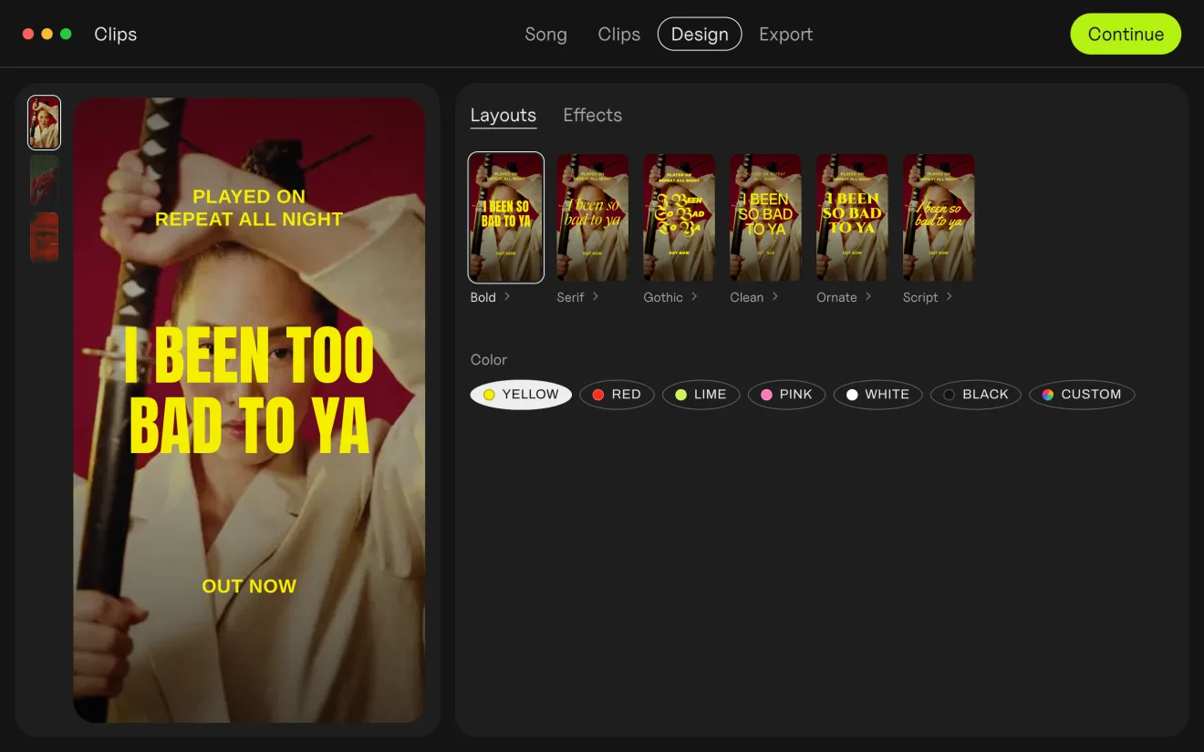This screenshot has height=752, width=1204.
Task: Open the Song step
Action: [545, 35]
